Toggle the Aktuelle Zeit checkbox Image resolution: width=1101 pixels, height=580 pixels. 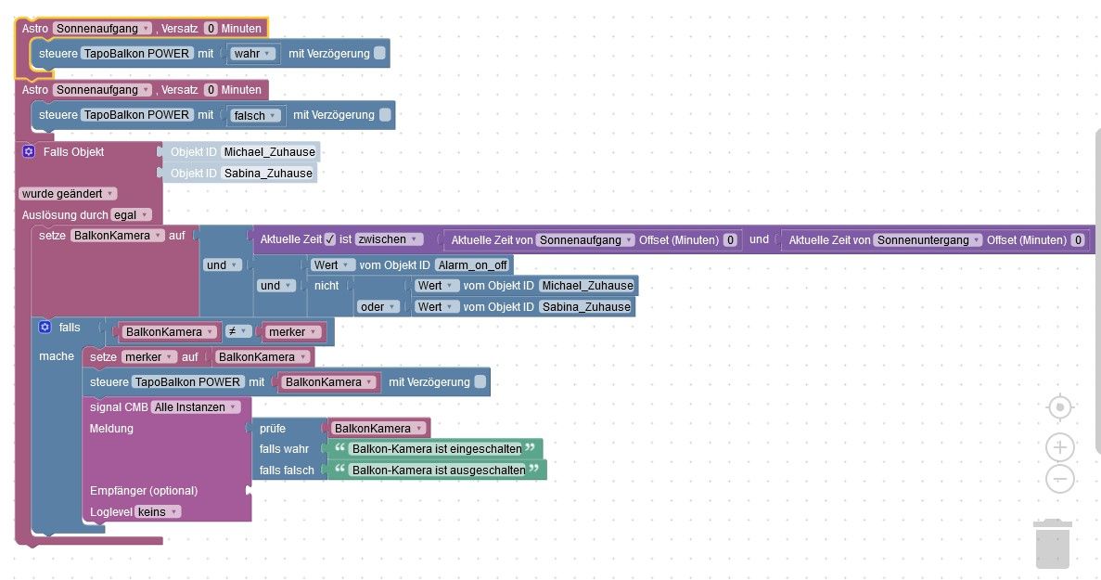click(x=330, y=239)
